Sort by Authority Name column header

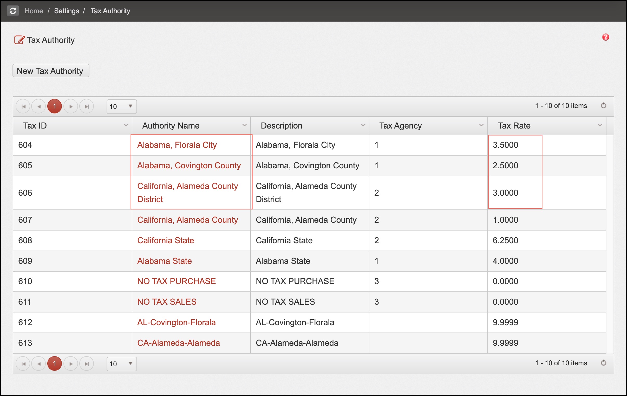(171, 126)
